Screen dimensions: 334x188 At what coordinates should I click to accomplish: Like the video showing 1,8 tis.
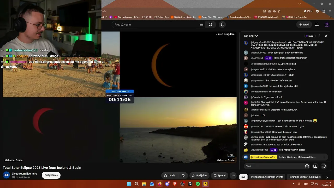tap(170, 175)
